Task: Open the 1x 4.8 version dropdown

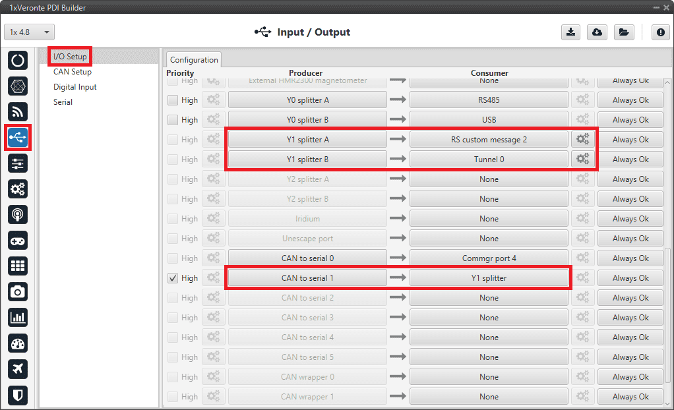Action: [30, 32]
